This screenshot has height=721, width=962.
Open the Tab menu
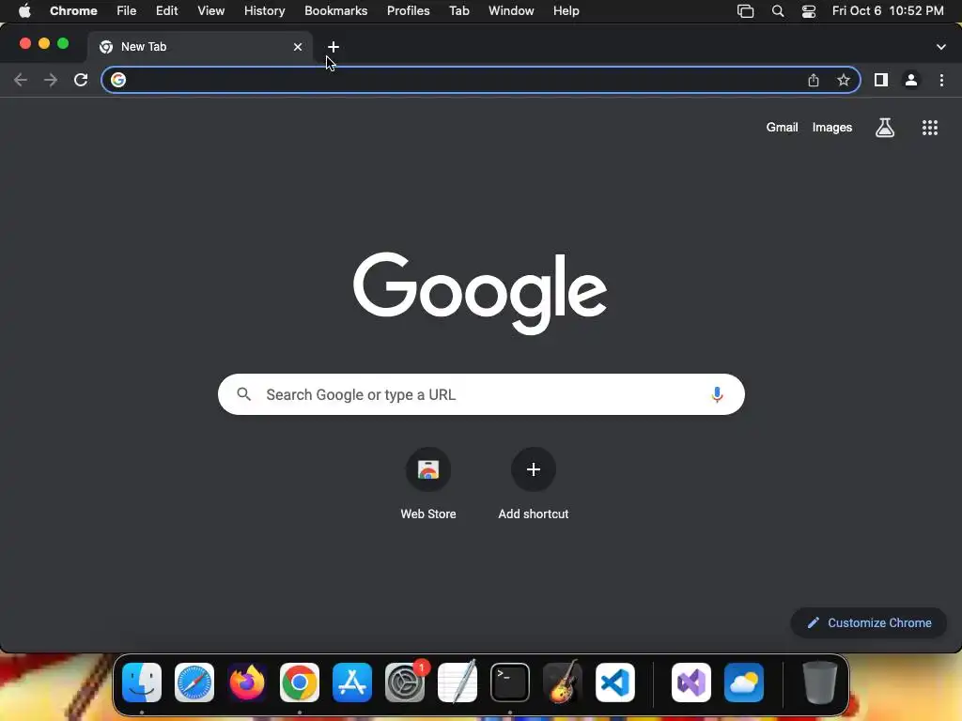coord(458,10)
